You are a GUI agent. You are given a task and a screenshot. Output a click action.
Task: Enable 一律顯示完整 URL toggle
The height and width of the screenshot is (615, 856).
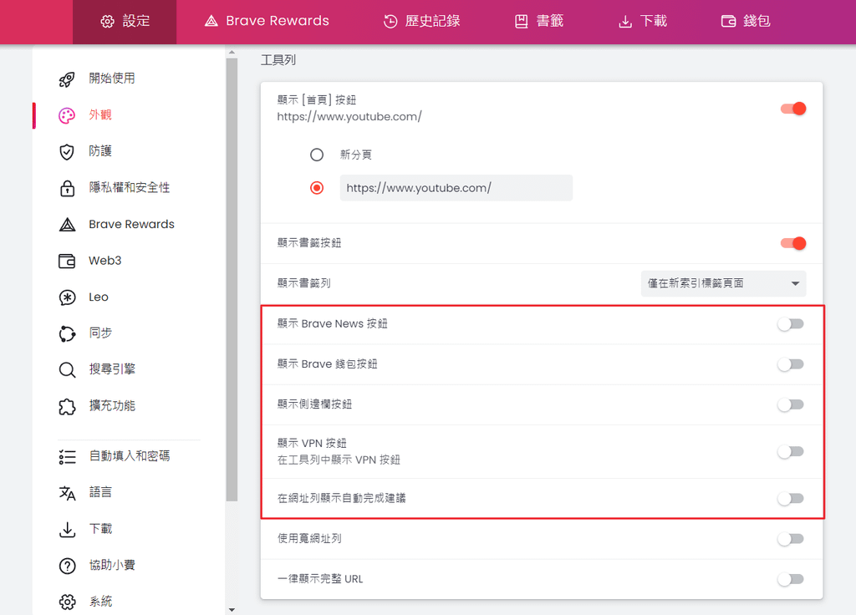[791, 580]
